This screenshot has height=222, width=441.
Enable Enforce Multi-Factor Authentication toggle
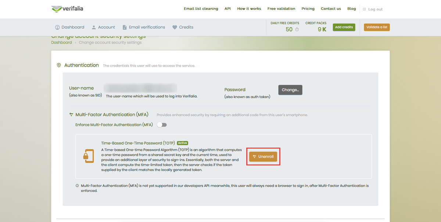(162, 125)
